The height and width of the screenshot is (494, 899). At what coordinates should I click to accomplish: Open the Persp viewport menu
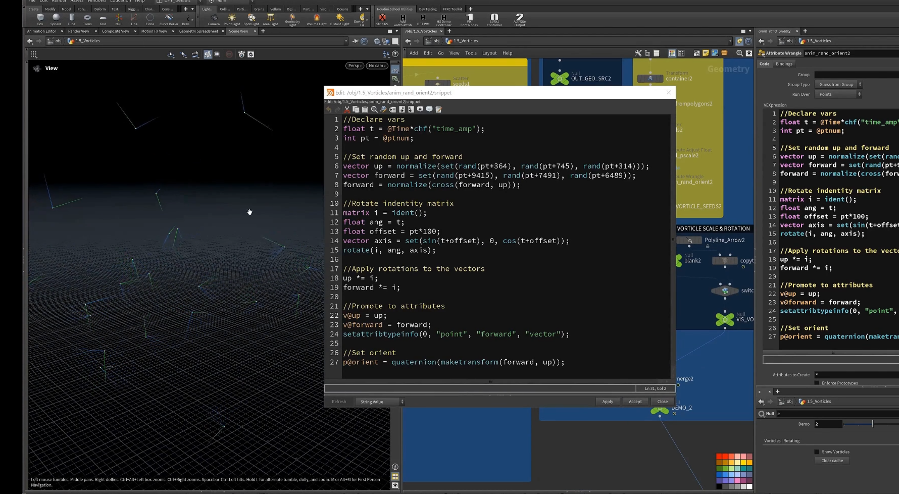tap(355, 66)
